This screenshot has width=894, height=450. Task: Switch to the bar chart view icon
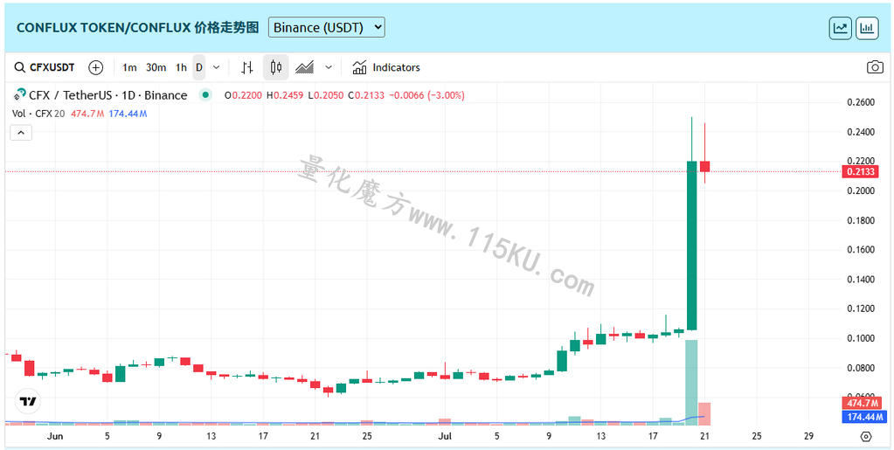click(867, 28)
